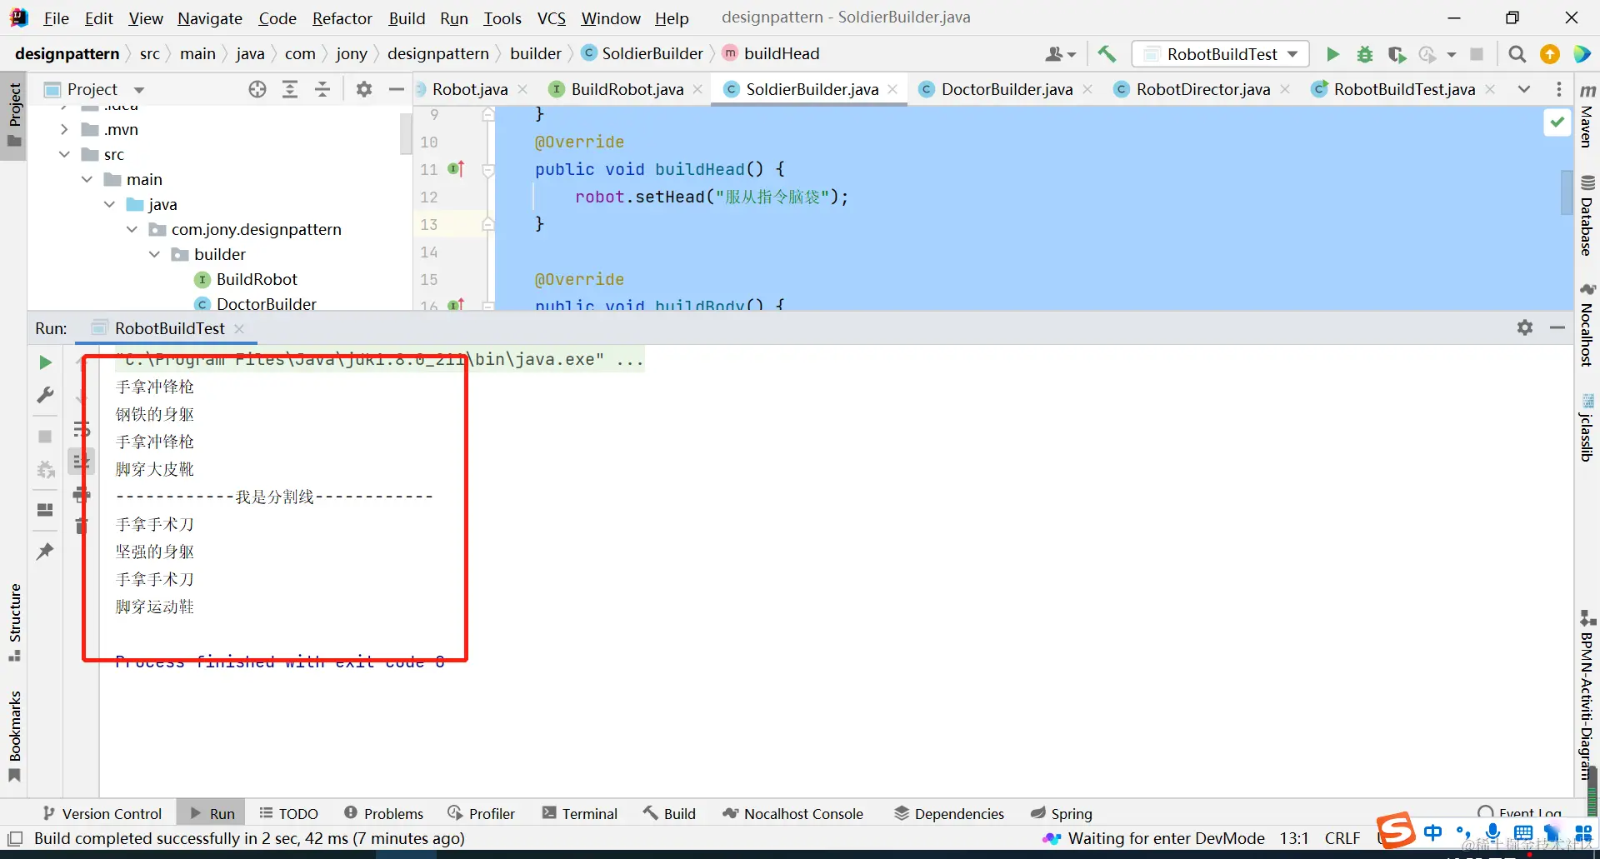Click the Project panel vertical scrollbar

point(406,133)
